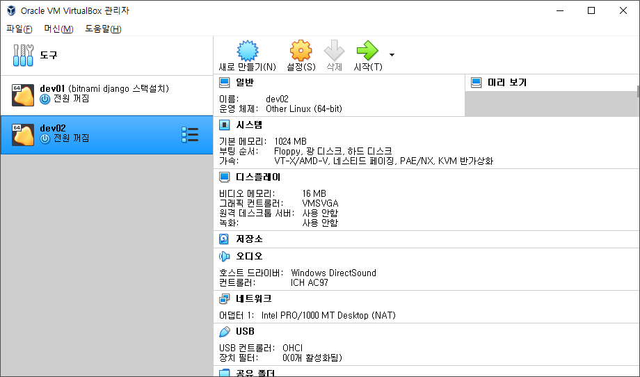Click the 저장소 disk icon
The width and height of the screenshot is (640, 377).
pyautogui.click(x=224, y=239)
